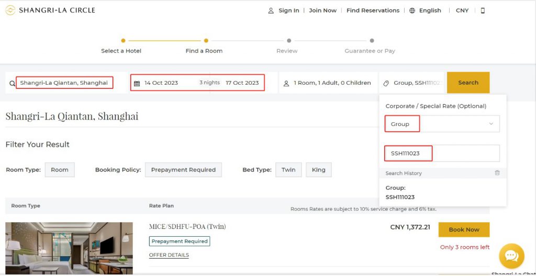Toggle the Room type filter
The image size is (536, 276).
tap(60, 170)
